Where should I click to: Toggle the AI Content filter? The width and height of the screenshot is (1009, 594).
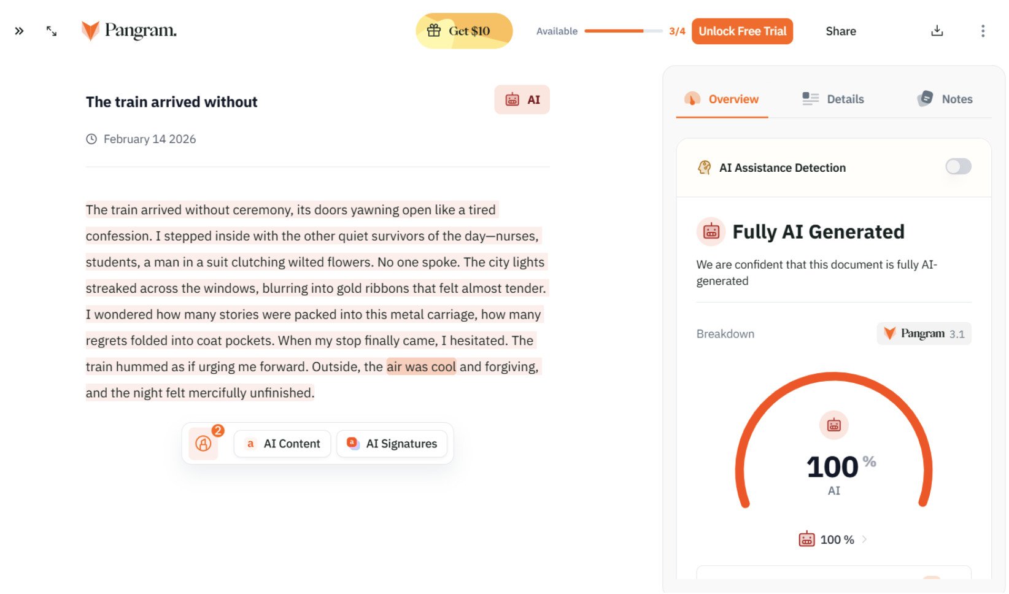[282, 444]
